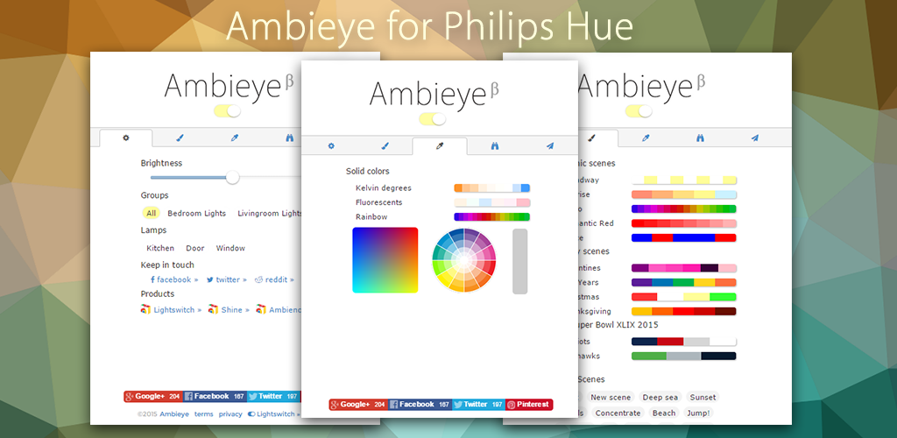The width and height of the screenshot is (897, 438).
Task: Apply the Romantic Red scene strip
Action: coord(683,223)
